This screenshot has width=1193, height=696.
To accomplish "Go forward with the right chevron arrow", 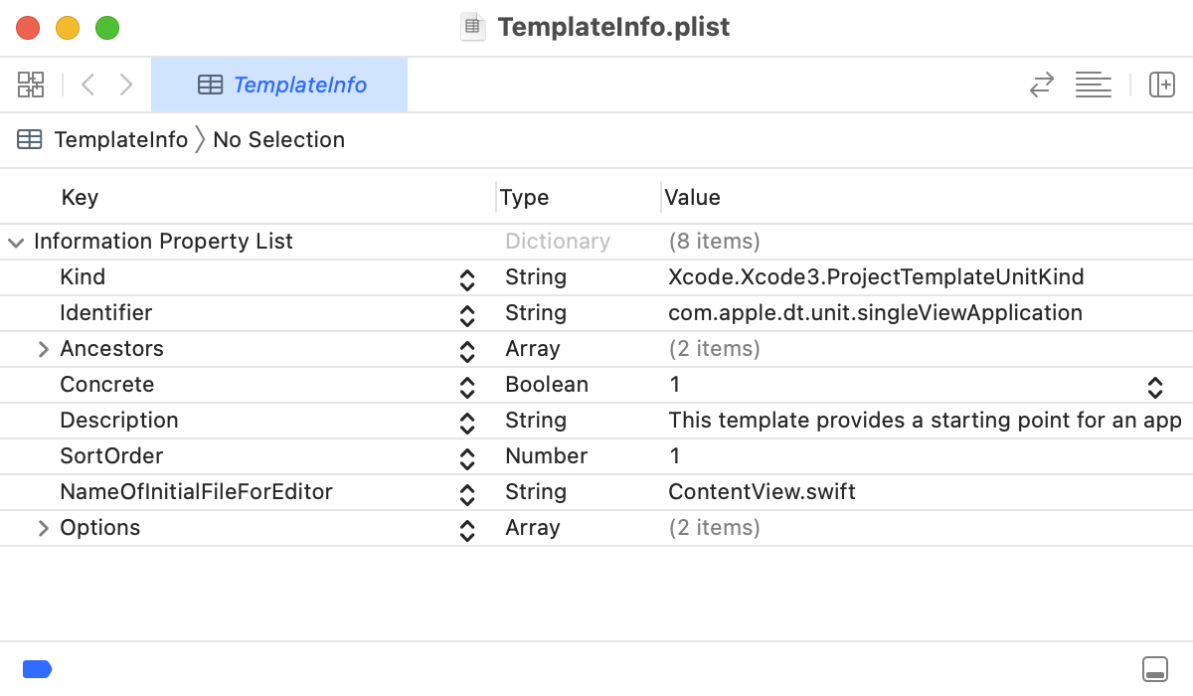I will 126,85.
